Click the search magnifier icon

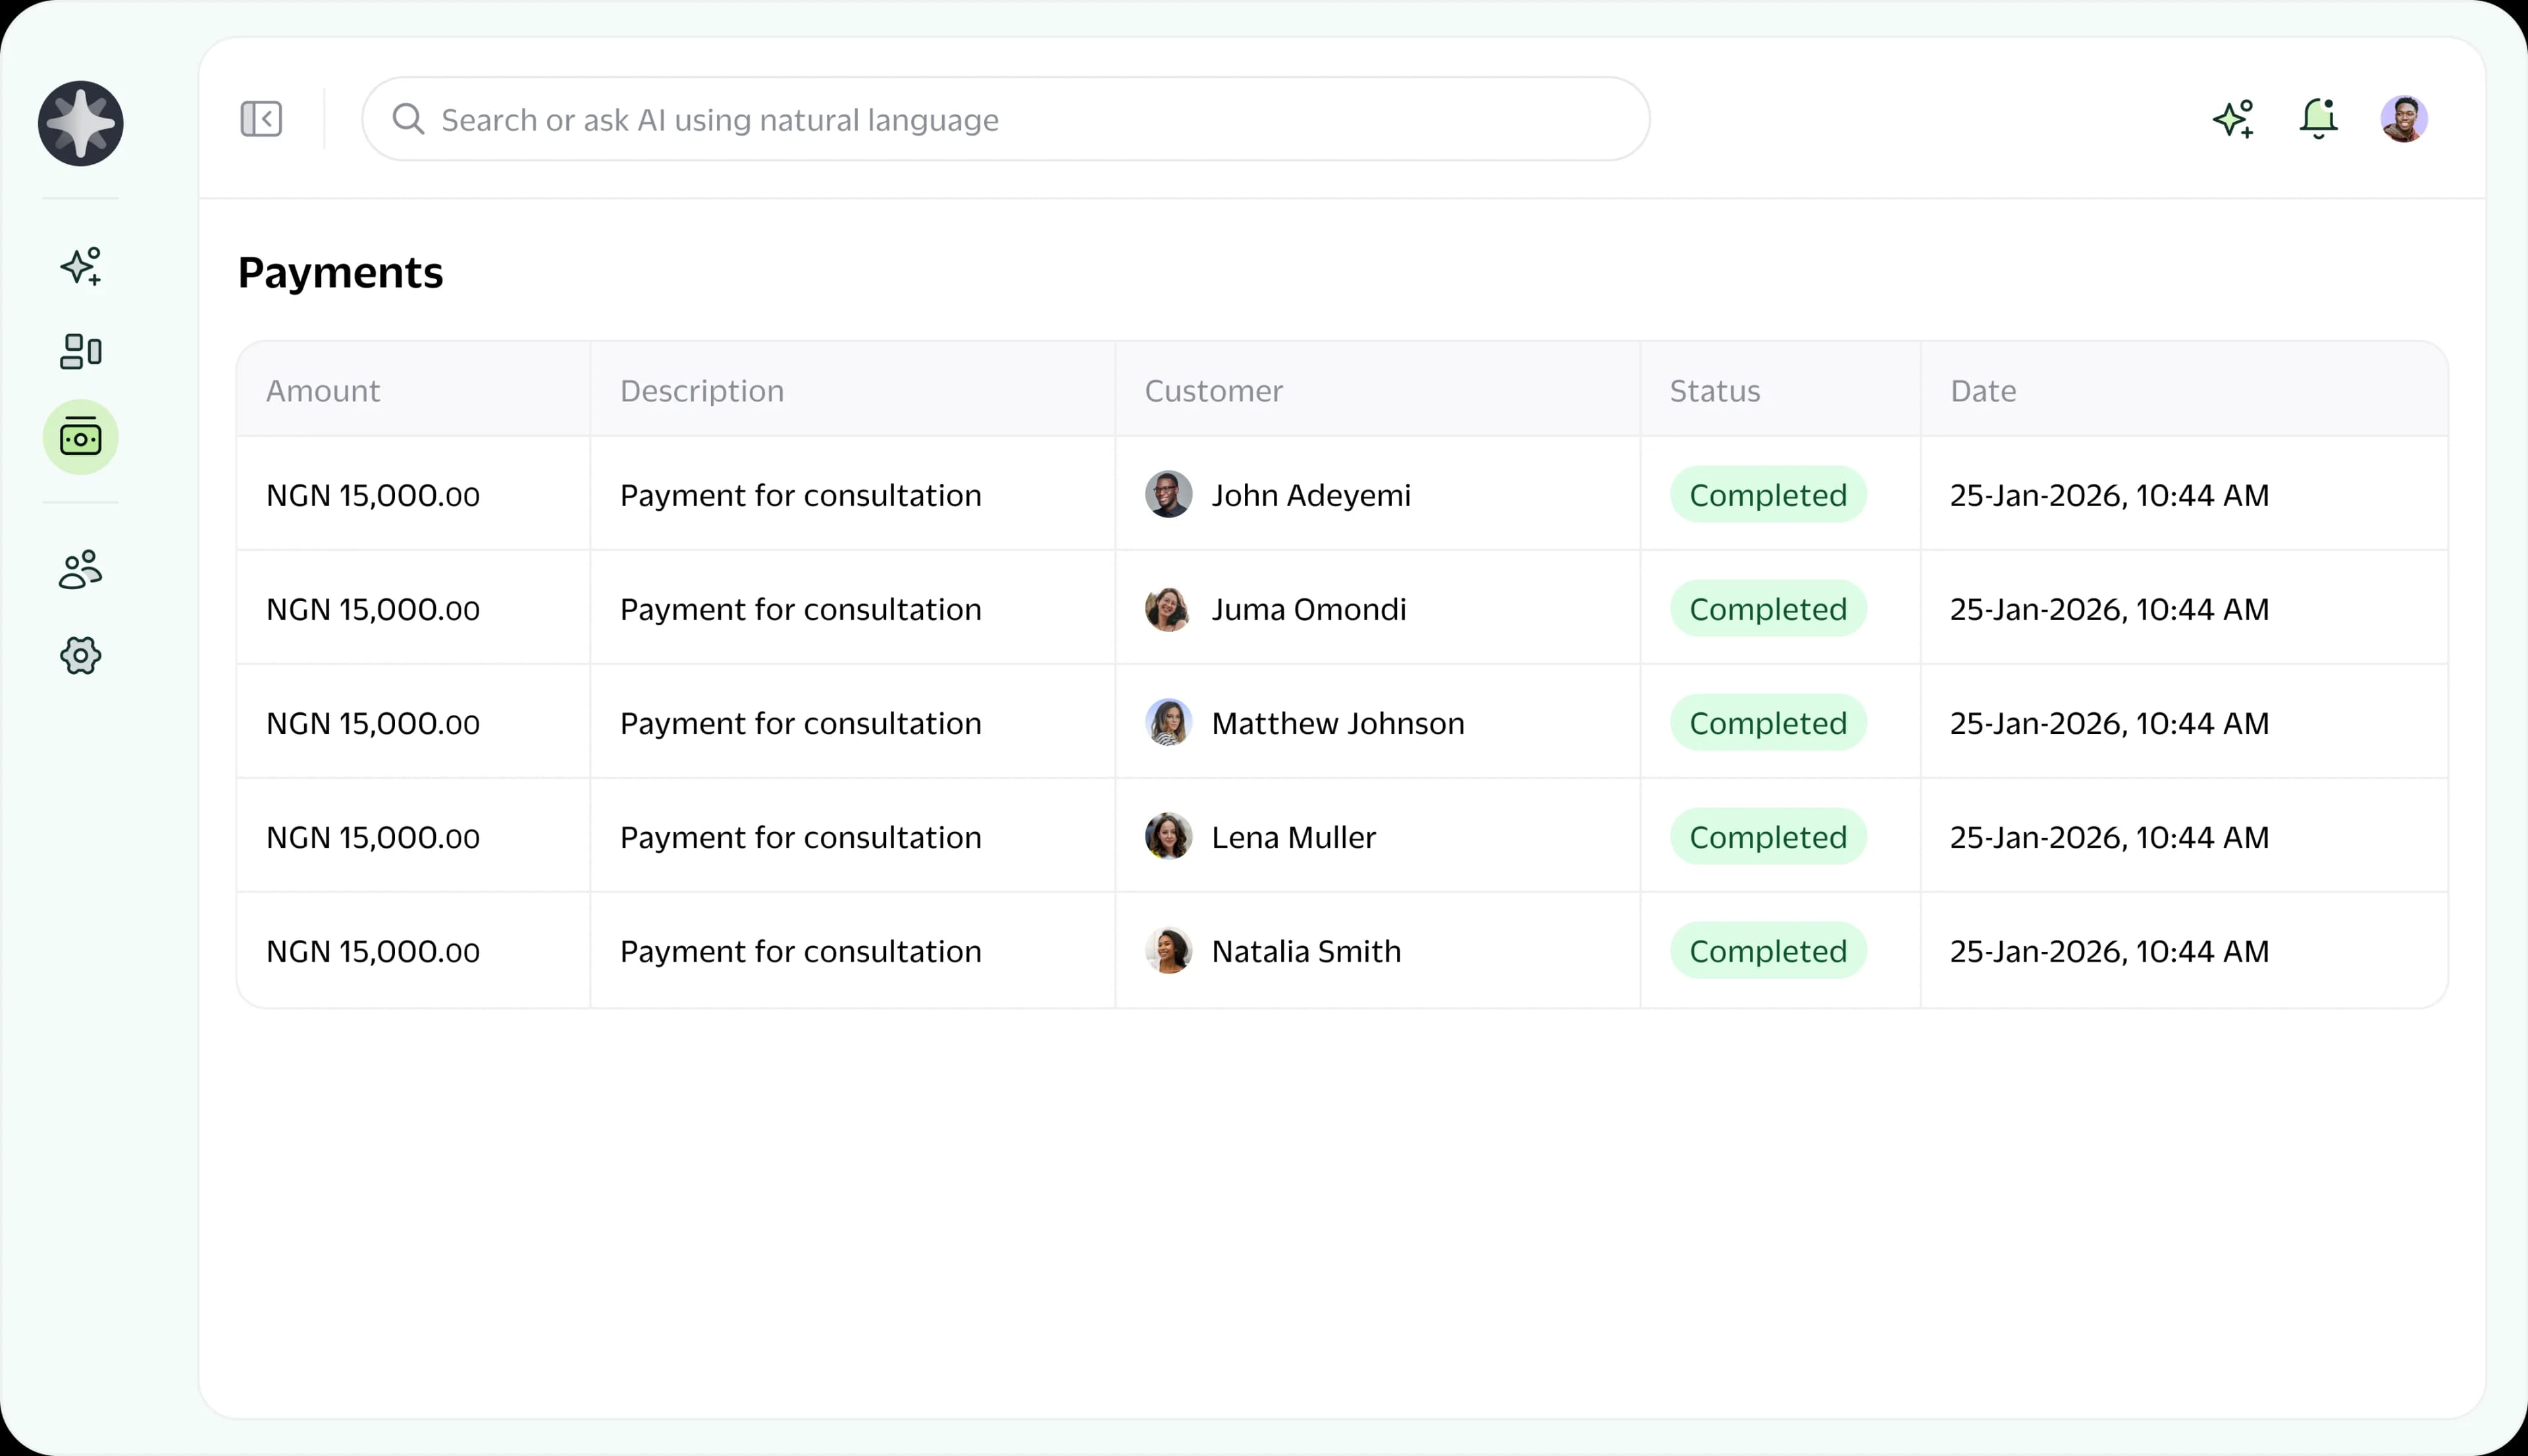point(408,119)
